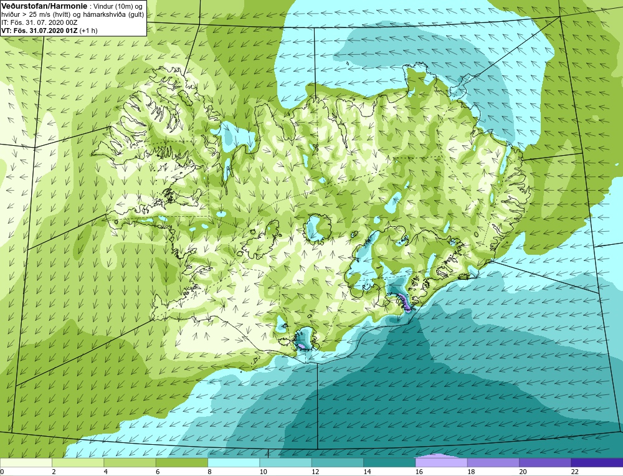This screenshot has height=476, width=623.
Task: Select the 12–14 m/s teal legend swatch
Action: (337, 463)
